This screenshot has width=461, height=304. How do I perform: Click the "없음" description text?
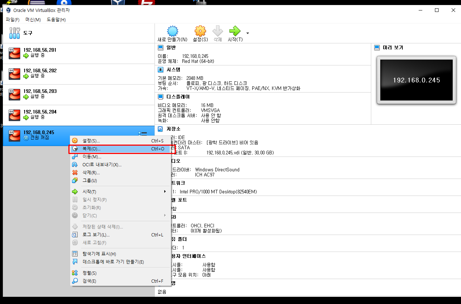click(x=162, y=292)
